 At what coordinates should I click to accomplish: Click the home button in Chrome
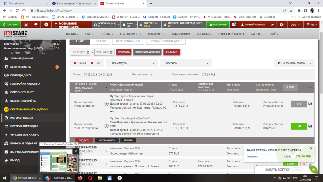tap(24, 11)
